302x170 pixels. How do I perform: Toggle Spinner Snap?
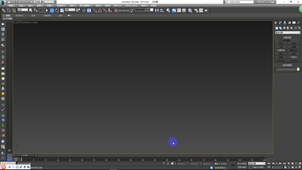pos(110,10)
